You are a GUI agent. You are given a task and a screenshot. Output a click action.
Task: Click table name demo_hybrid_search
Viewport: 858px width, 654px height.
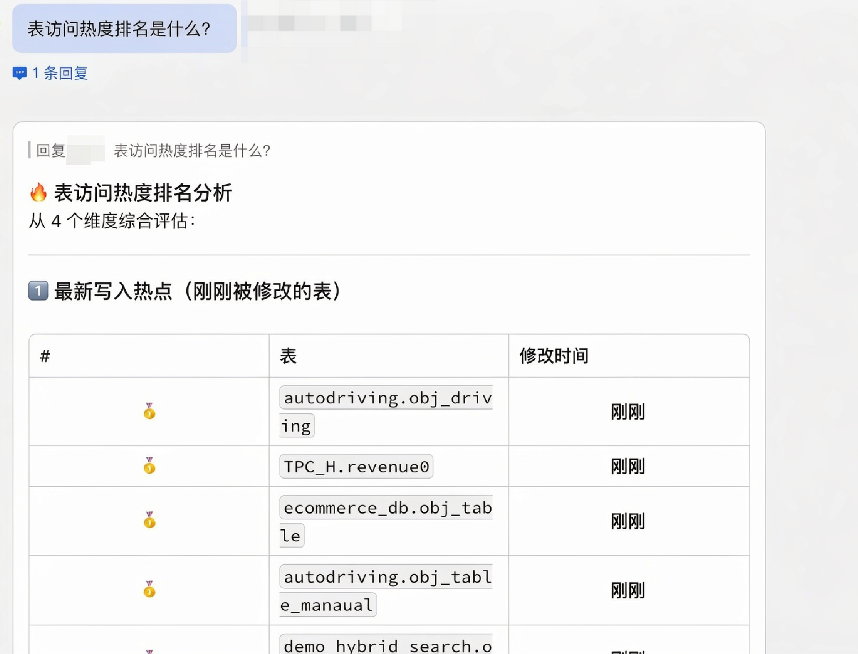coord(386,645)
